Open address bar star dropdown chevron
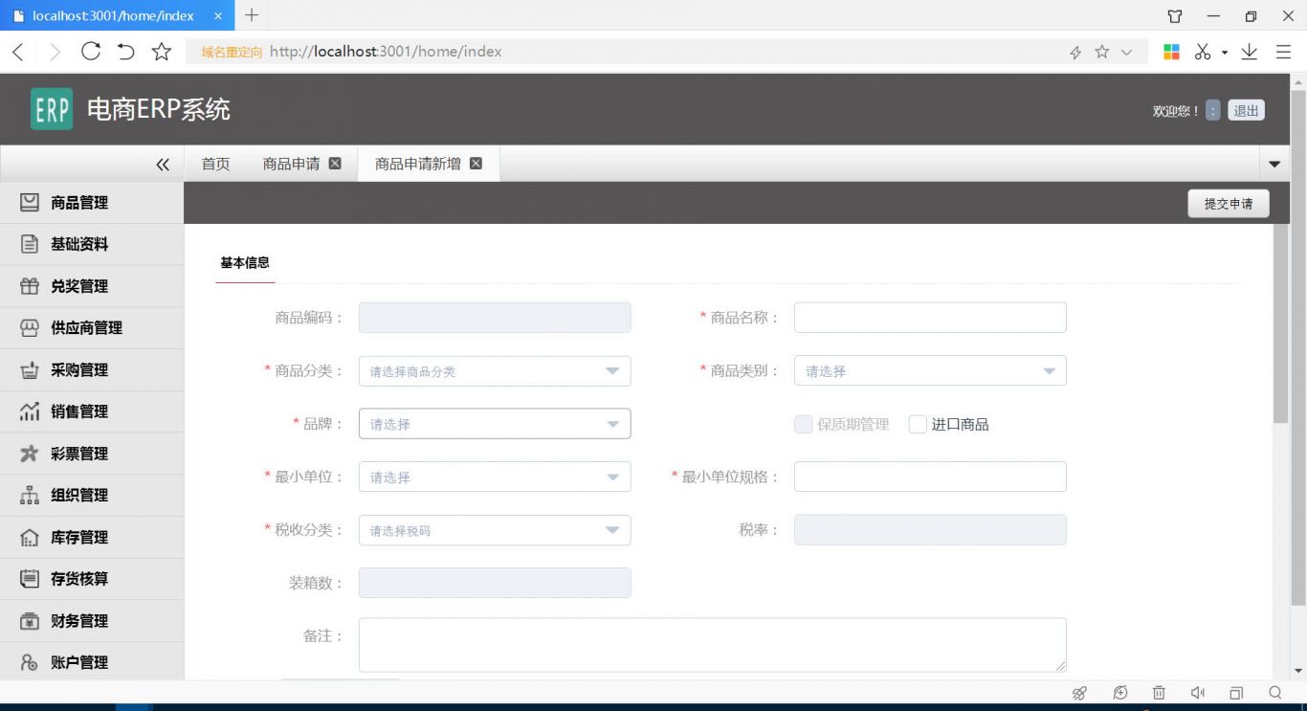This screenshot has height=711, width=1307. tap(1126, 53)
